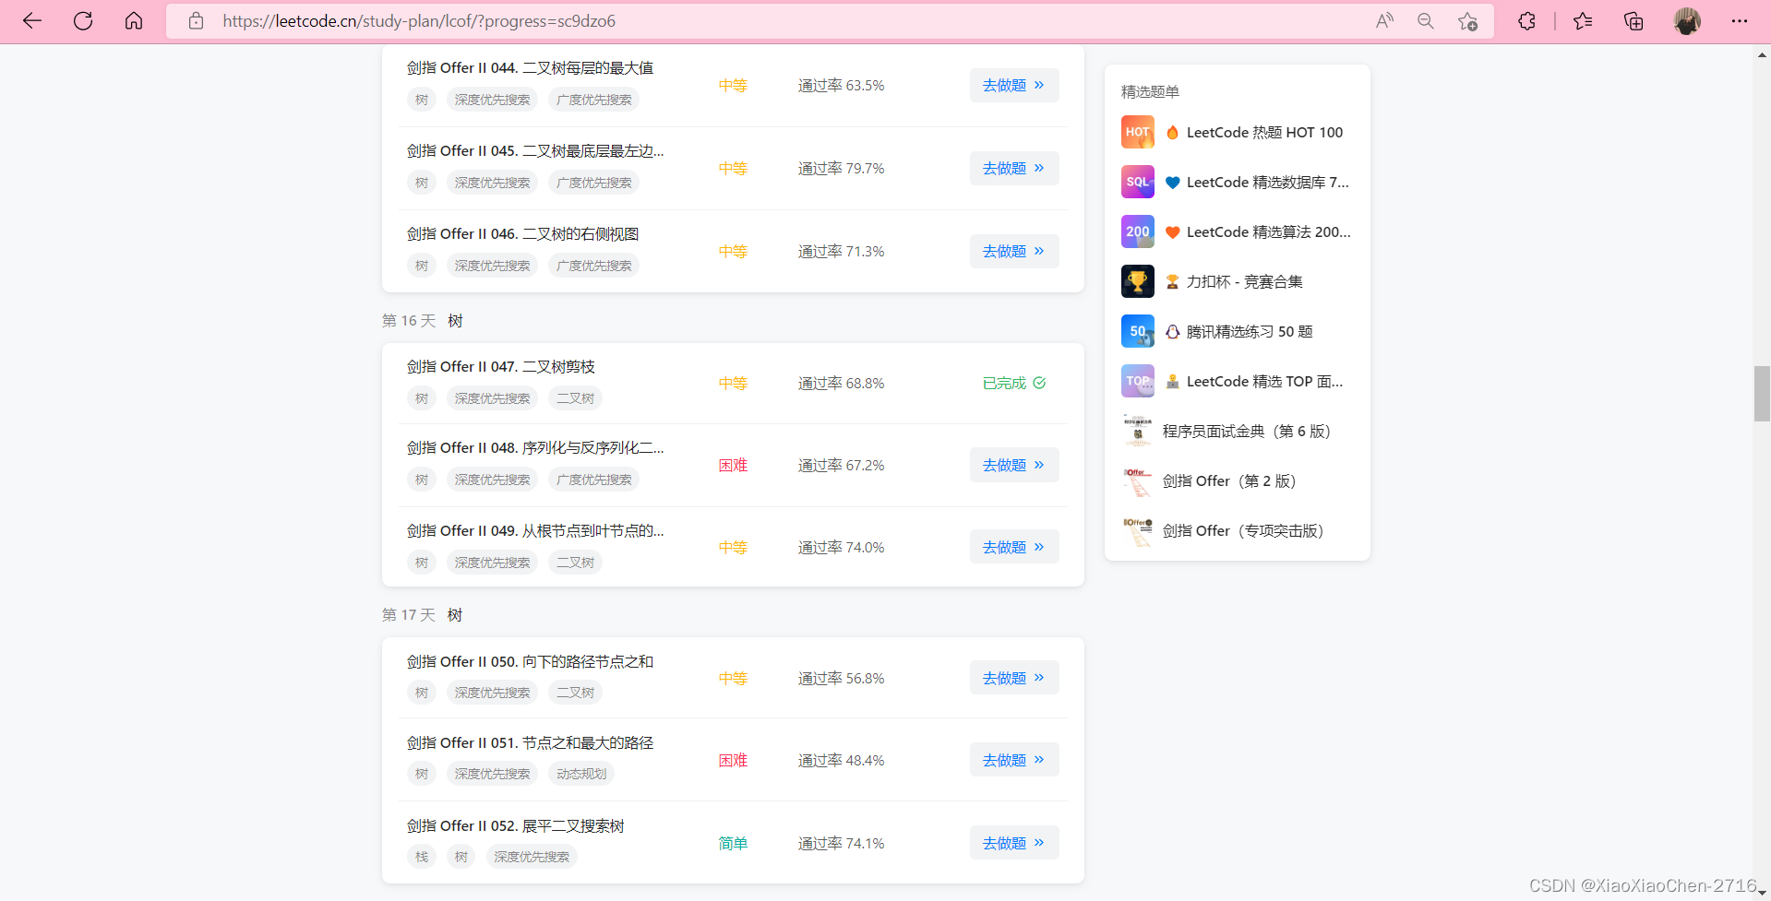Open the browser settings ellipsis menu
The height and width of the screenshot is (901, 1771).
(1740, 20)
